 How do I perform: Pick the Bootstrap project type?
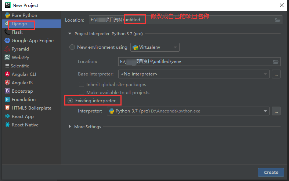click(32, 91)
